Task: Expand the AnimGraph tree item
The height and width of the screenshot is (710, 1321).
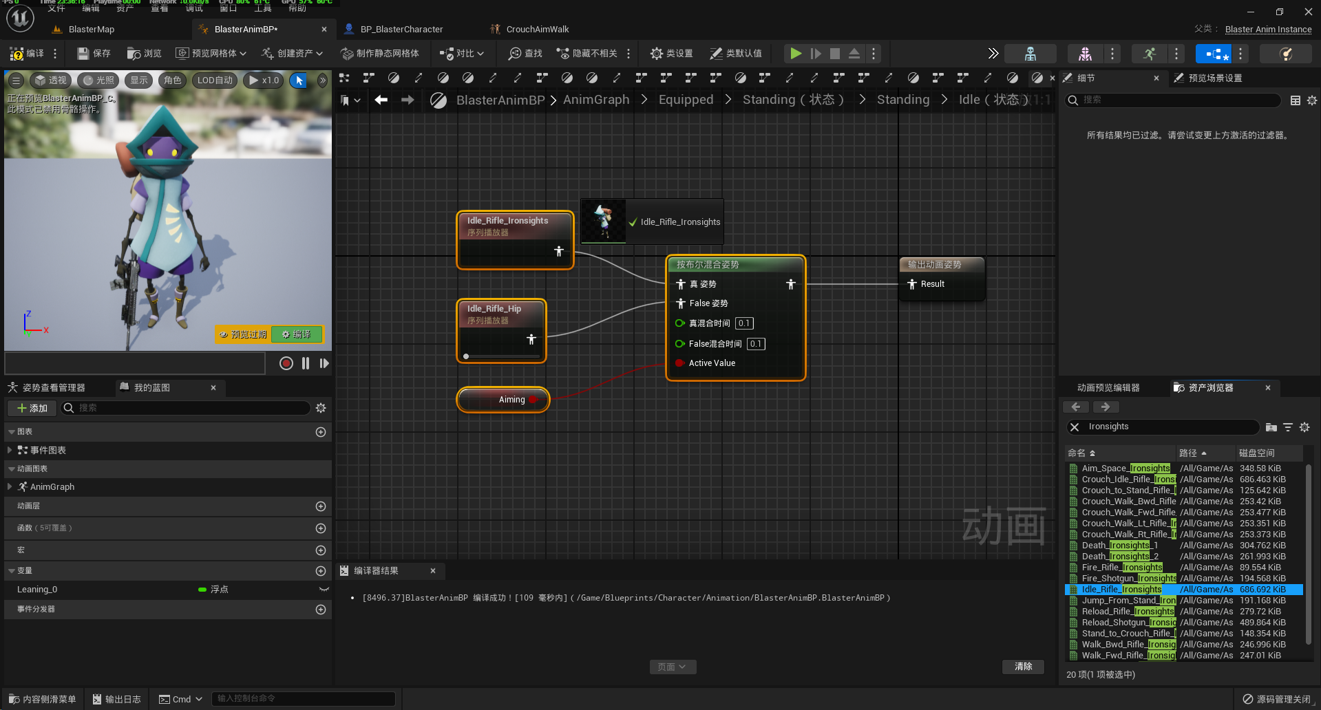Action: pyautogui.click(x=9, y=486)
